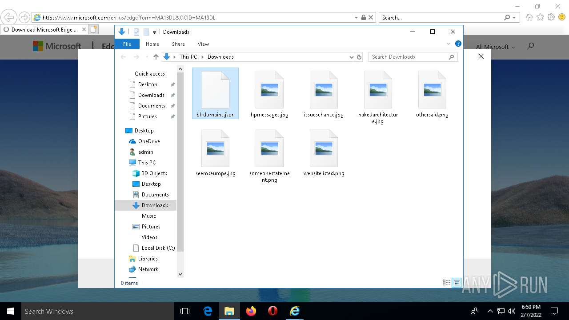
Task: Click the Search Downloads field
Action: point(413,57)
